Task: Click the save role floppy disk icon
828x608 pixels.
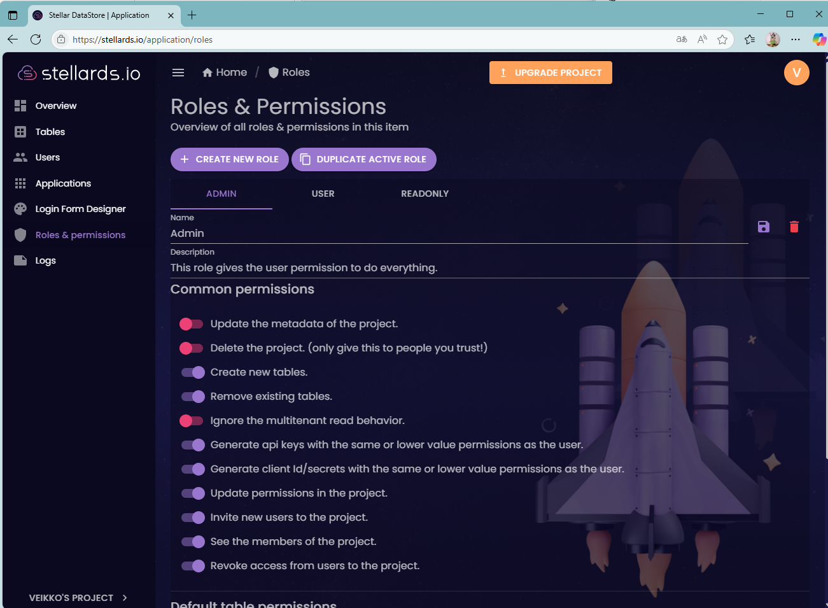Action: (764, 227)
